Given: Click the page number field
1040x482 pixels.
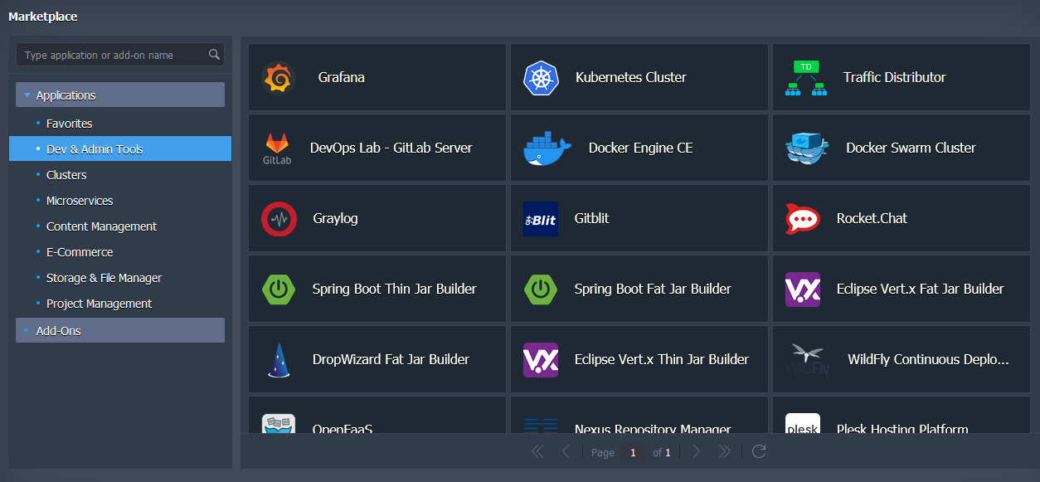Looking at the screenshot, I should coord(633,452).
